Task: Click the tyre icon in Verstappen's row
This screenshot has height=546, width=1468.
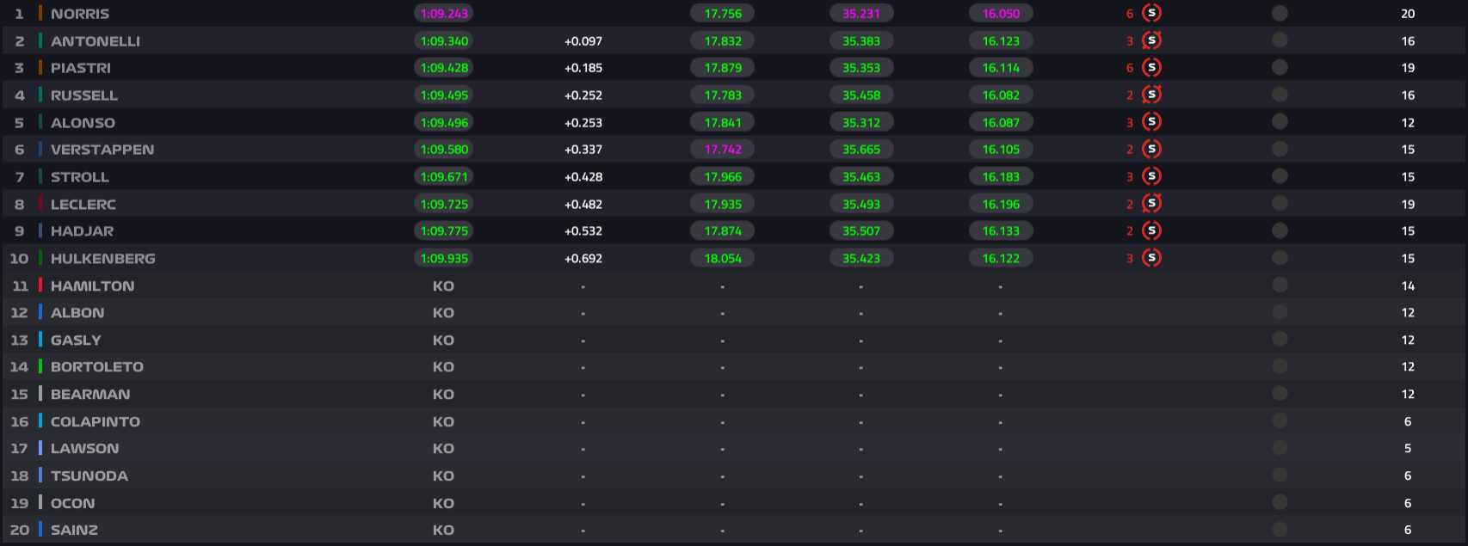Action: [x=1151, y=149]
